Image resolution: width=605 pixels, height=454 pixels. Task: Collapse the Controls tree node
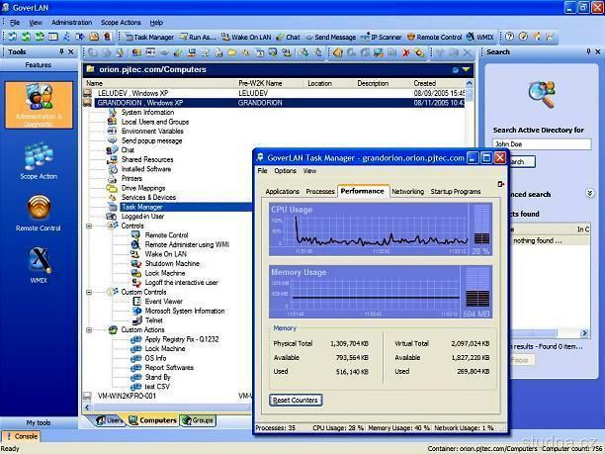[89, 226]
